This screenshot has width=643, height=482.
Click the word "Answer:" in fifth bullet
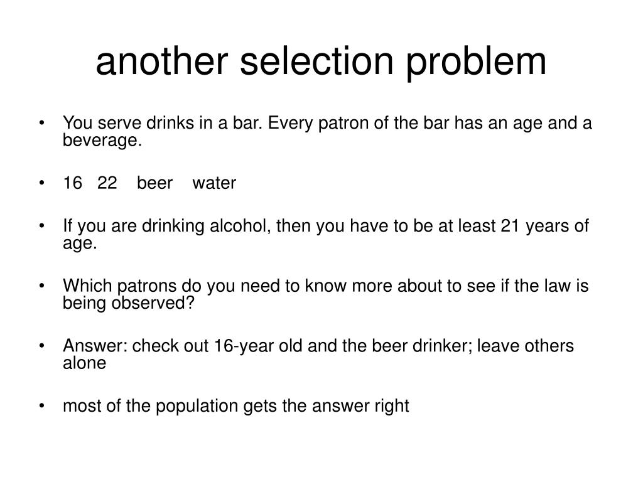pos(95,346)
